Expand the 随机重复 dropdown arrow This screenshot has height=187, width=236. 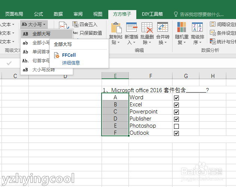pyautogui.click(x=184, y=43)
